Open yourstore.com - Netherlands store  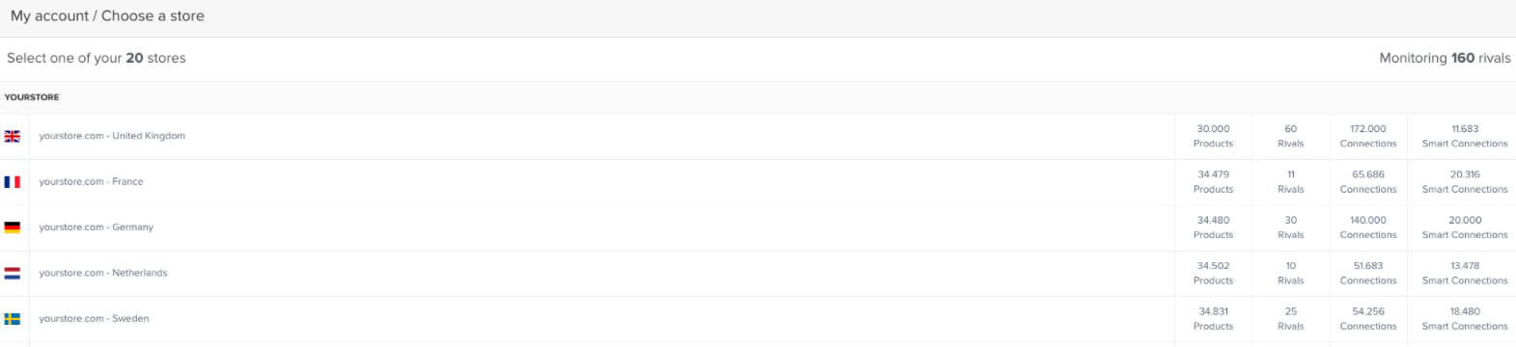tap(103, 273)
